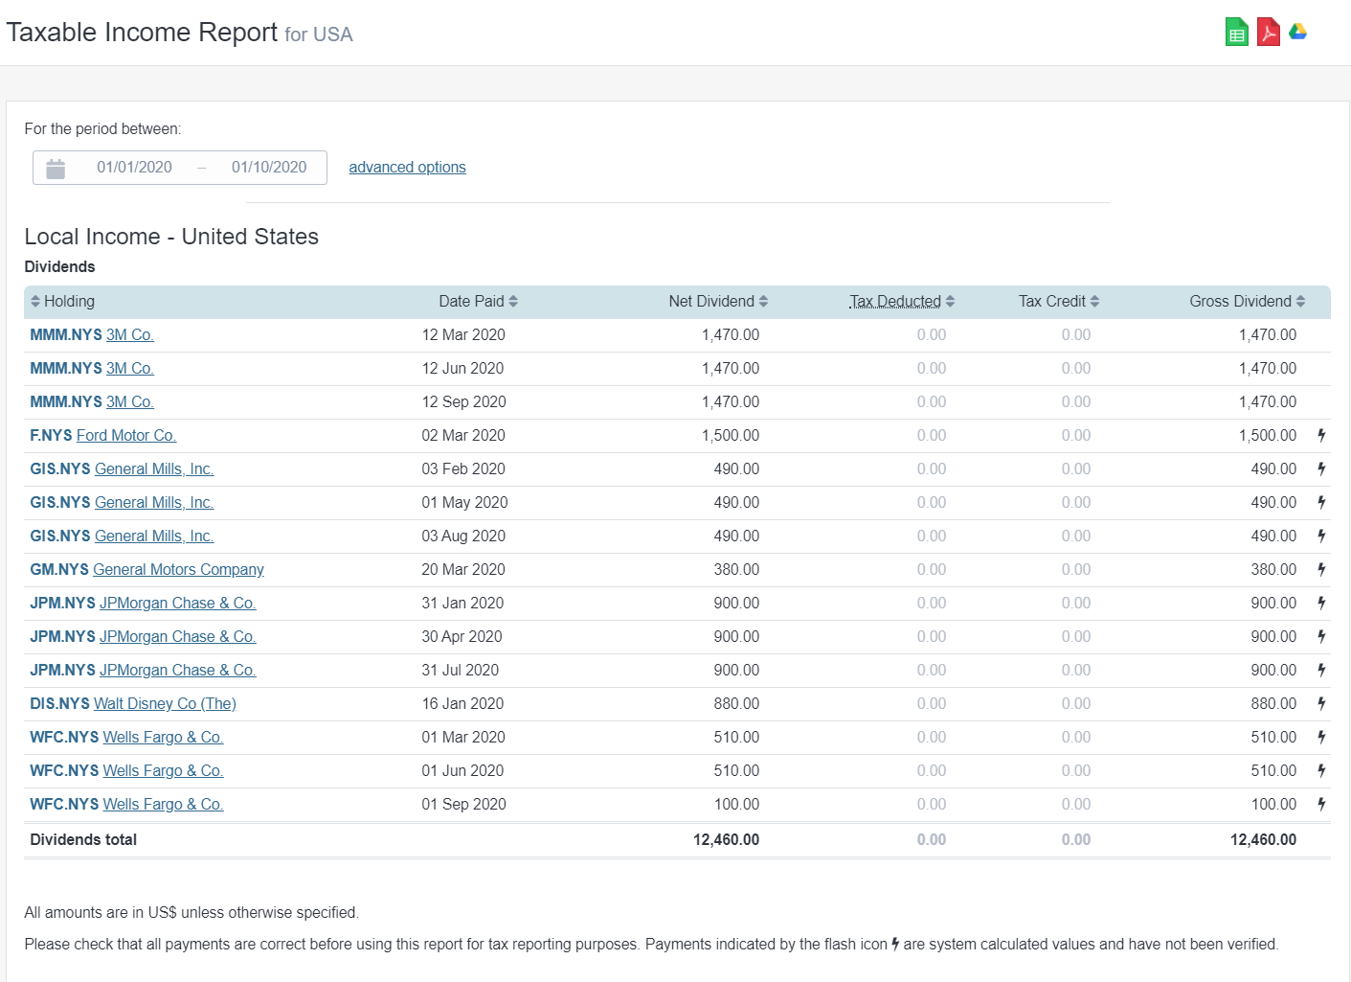Open calendar icon for date range
Screen dimensions: 1351x982
(x=56, y=168)
